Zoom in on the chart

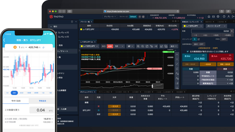tap(138, 46)
